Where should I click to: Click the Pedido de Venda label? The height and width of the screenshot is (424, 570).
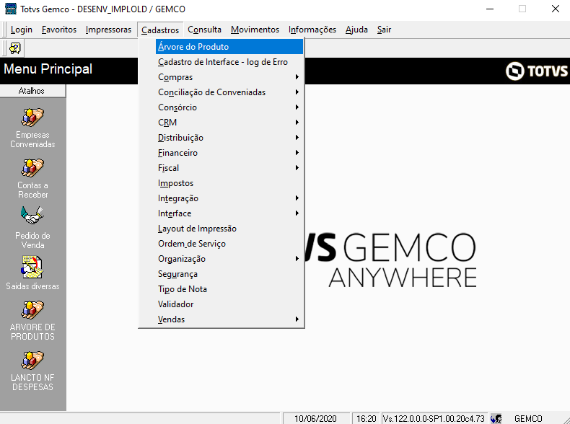(32, 241)
